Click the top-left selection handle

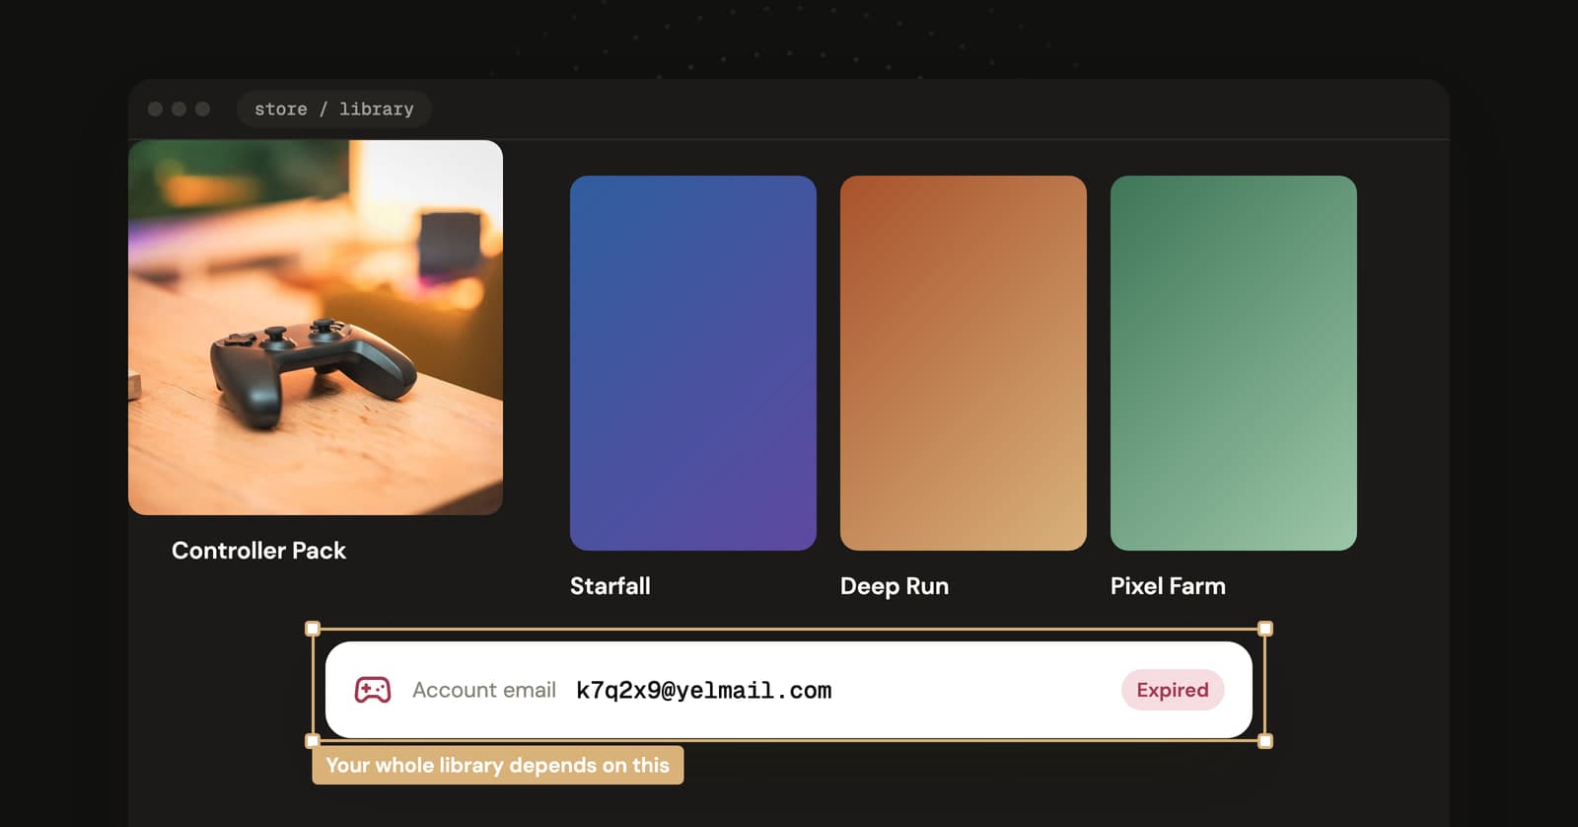[x=313, y=629]
